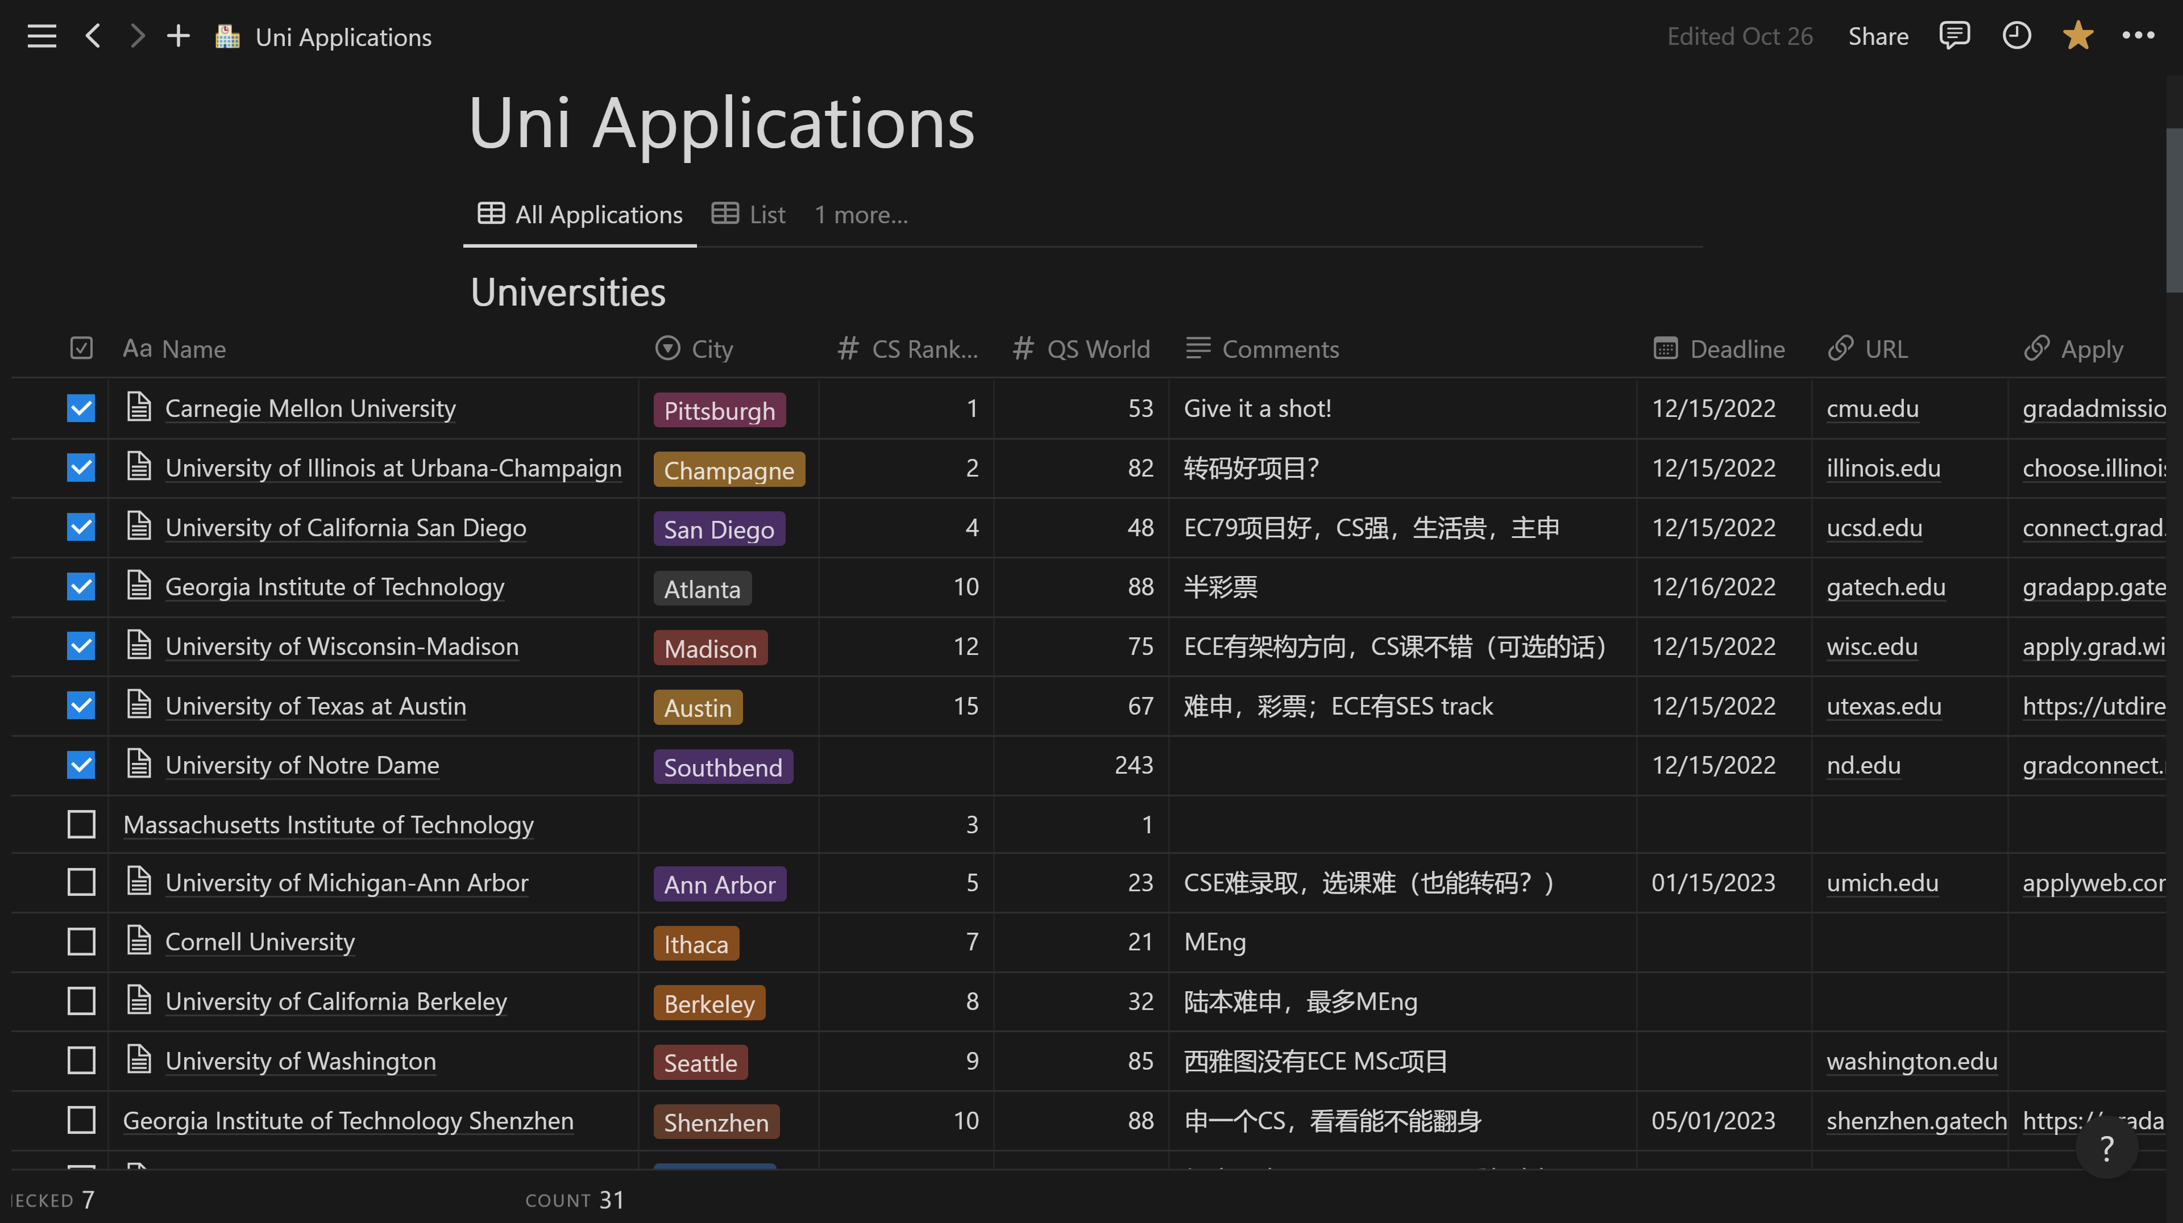
Task: Uncheck University of Notre Dame checkbox
Action: [x=81, y=765]
